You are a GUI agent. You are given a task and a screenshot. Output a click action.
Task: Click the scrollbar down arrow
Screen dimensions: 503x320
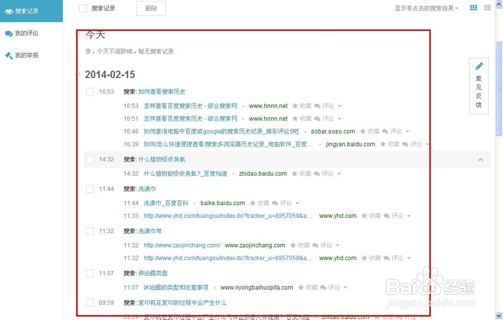pyautogui.click(x=499, y=316)
